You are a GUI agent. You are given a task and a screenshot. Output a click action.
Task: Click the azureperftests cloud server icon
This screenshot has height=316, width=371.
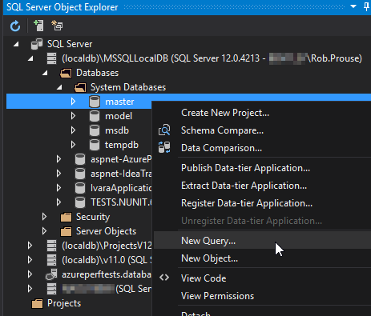tap(51, 274)
